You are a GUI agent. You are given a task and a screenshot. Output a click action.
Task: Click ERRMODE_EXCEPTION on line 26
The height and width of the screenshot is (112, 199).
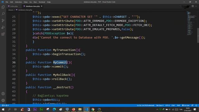point(129,21)
